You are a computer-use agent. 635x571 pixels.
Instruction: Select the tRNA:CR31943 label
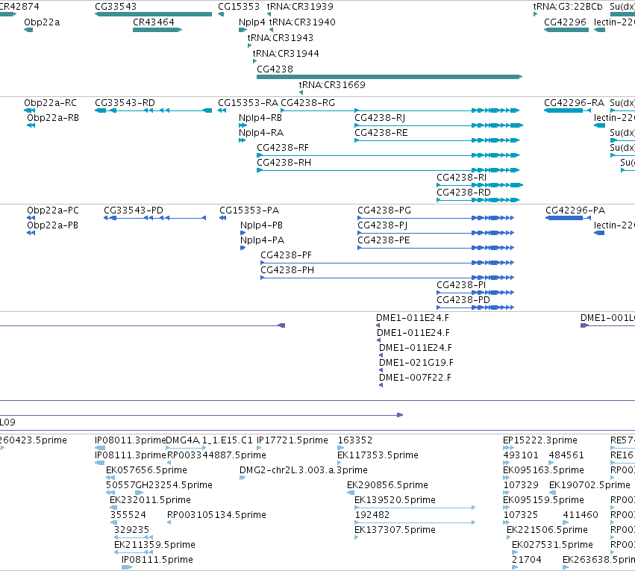coord(281,37)
